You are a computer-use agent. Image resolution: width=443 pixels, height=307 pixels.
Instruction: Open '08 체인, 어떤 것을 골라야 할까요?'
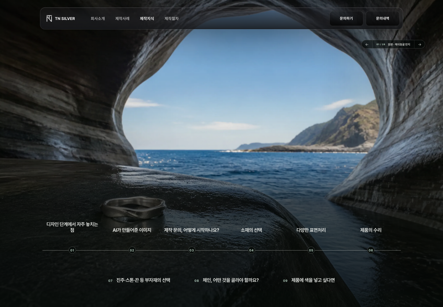(226, 280)
